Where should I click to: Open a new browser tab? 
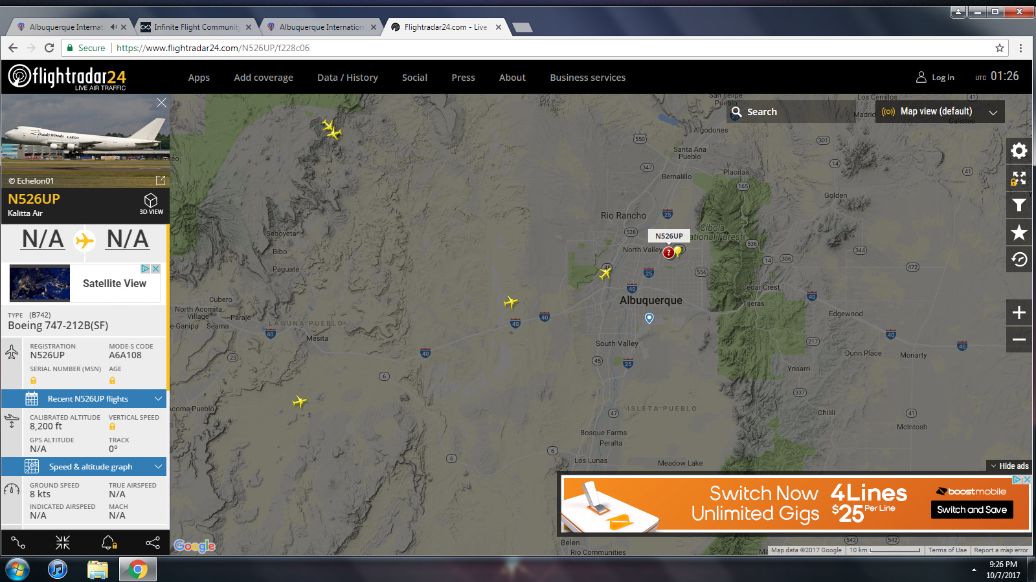tap(522, 27)
